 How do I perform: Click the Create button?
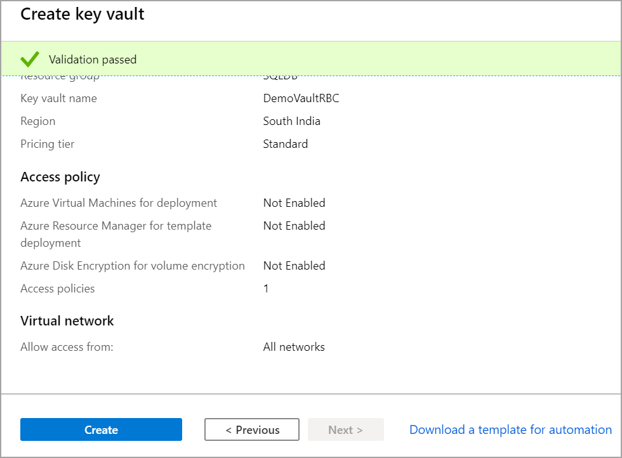click(x=101, y=429)
